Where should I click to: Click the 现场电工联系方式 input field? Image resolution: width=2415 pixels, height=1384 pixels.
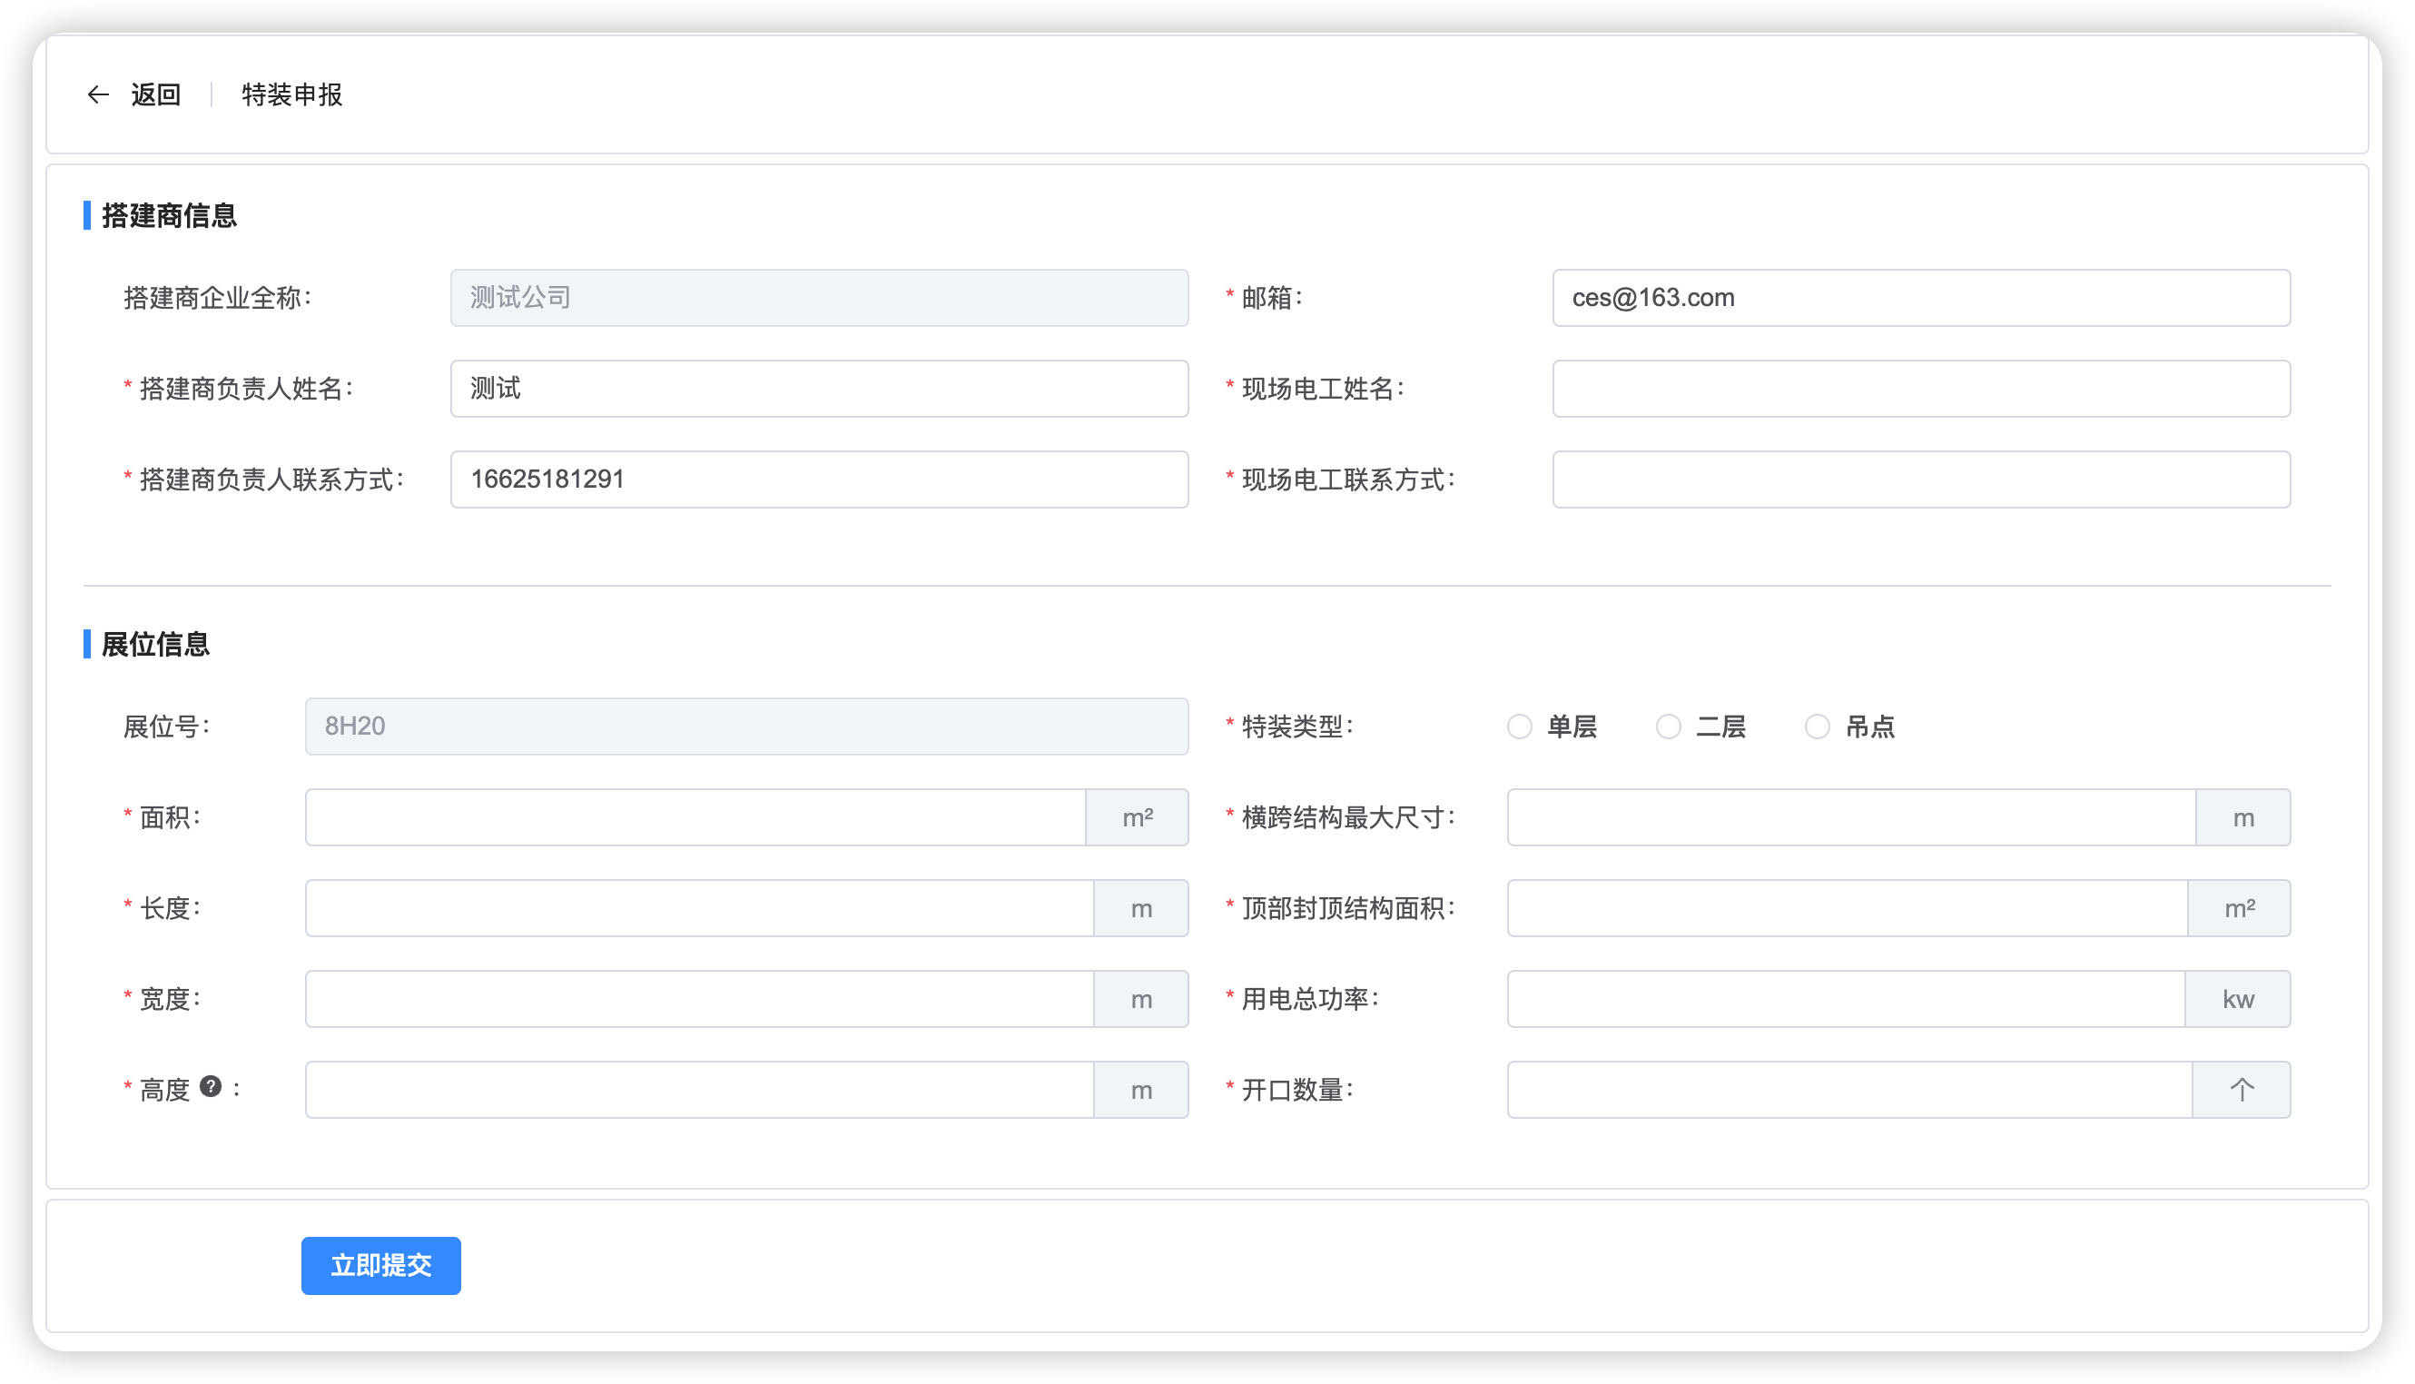1921,479
